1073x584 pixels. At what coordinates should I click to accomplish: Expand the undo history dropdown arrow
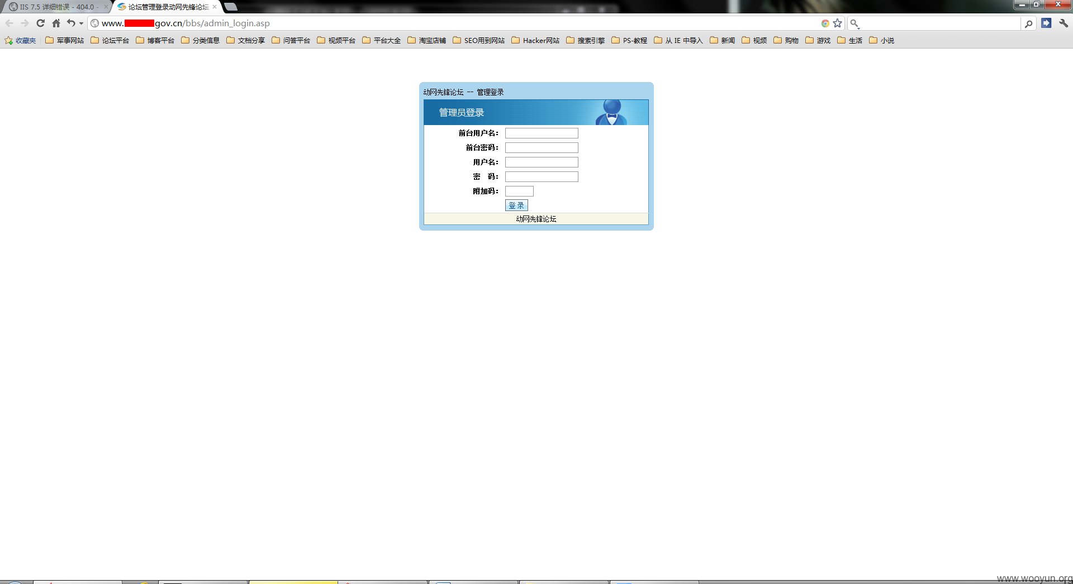(x=81, y=23)
